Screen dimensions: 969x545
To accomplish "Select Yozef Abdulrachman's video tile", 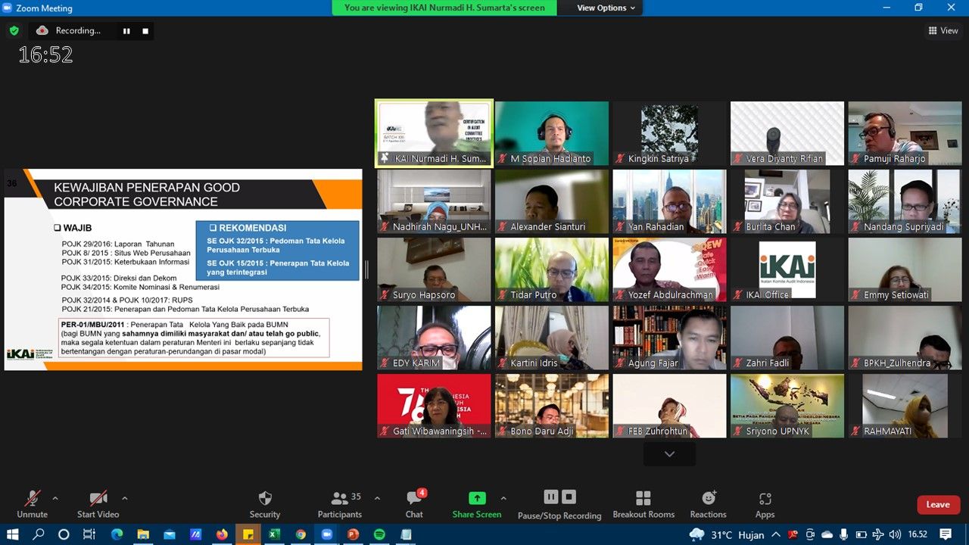I will pos(669,269).
